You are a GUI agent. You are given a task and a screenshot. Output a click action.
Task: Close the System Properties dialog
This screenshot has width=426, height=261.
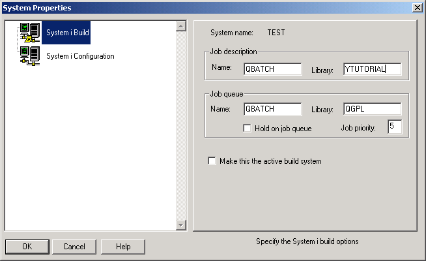click(x=416, y=7)
